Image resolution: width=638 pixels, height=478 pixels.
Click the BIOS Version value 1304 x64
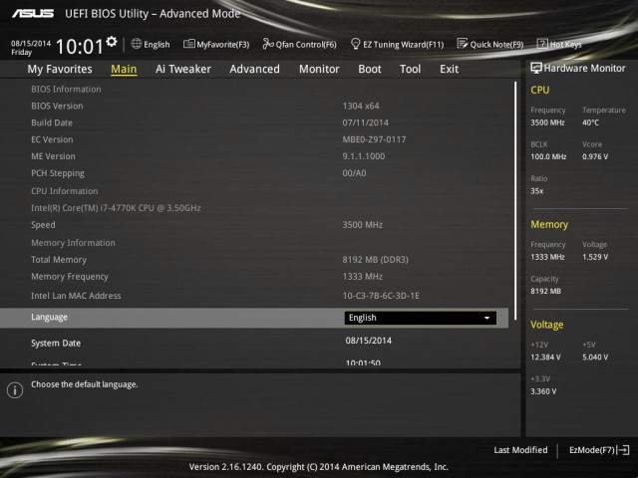coord(361,107)
